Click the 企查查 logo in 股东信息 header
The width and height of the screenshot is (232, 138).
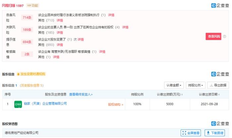(220, 74)
